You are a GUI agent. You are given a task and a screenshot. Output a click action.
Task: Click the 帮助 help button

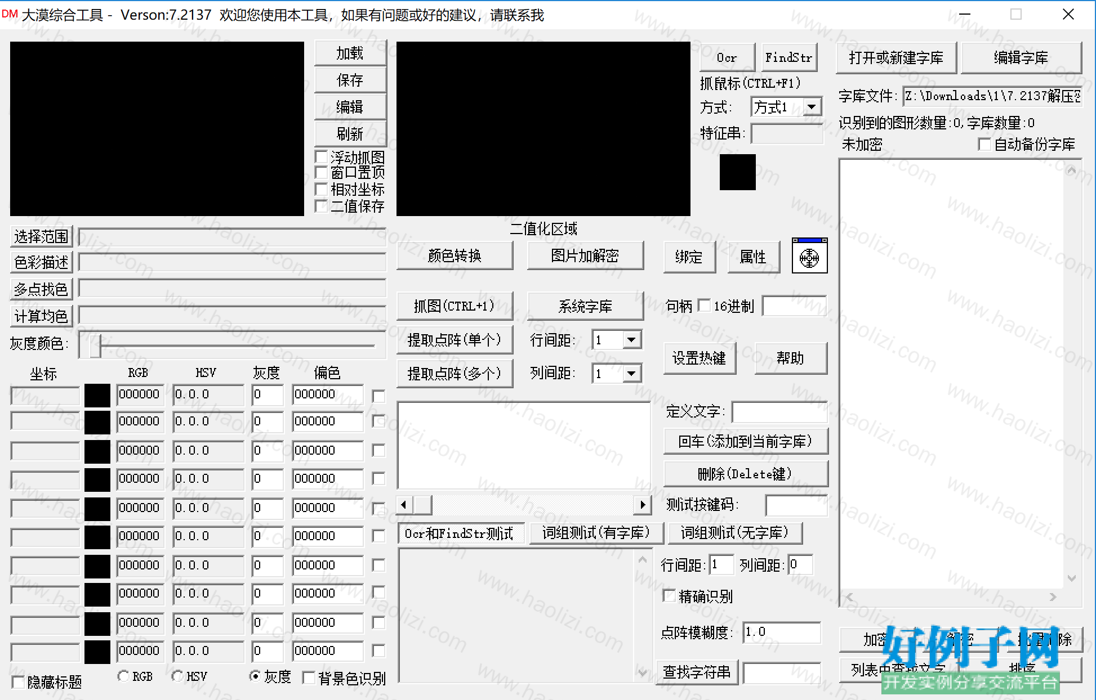tap(791, 358)
